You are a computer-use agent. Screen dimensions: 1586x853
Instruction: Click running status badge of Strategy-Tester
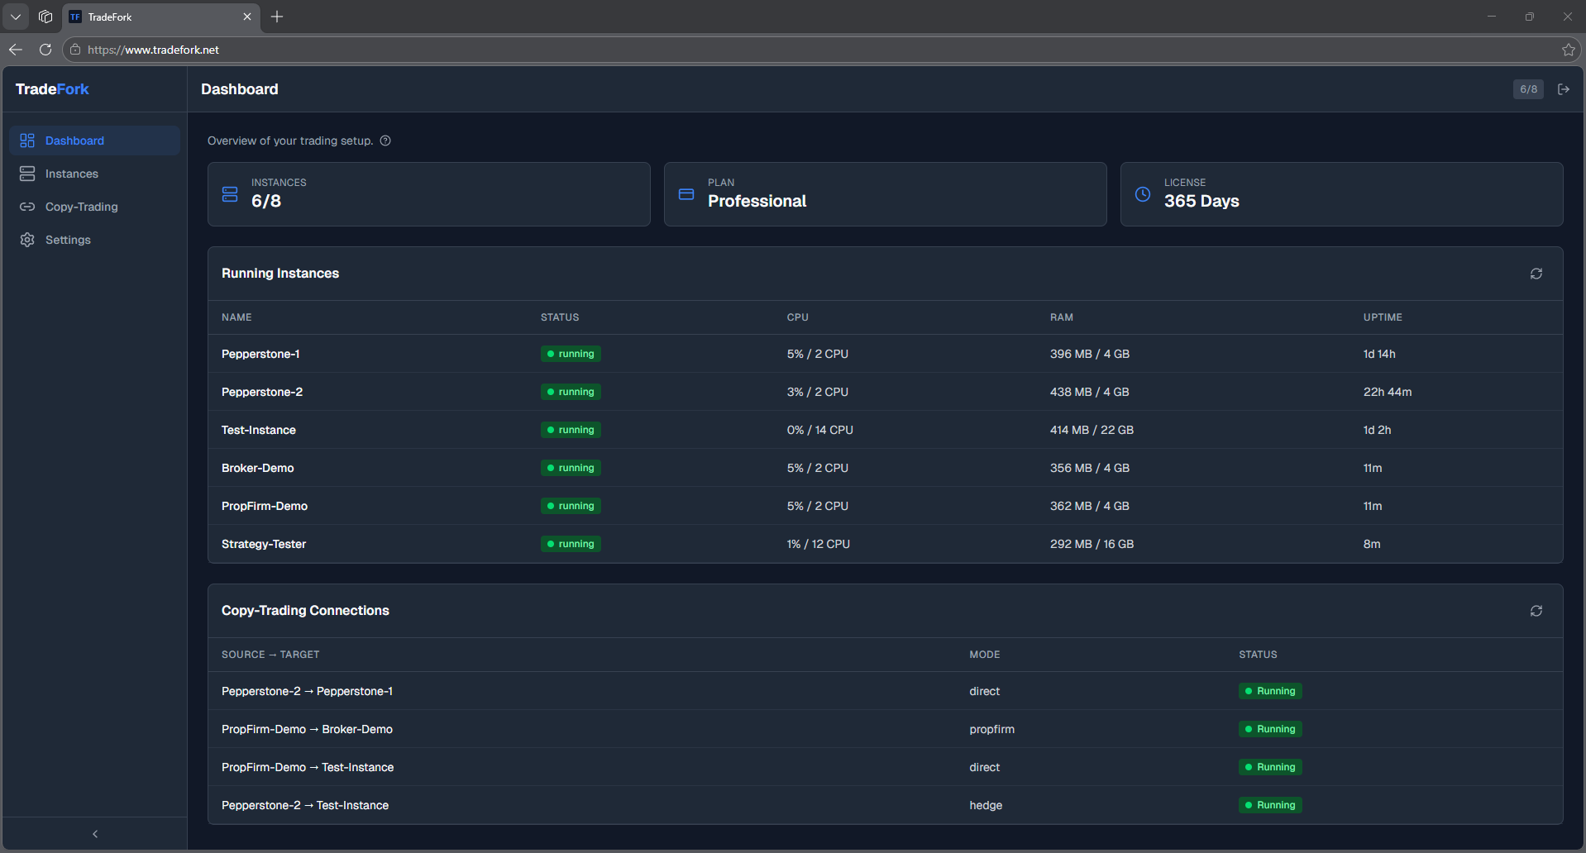click(571, 544)
